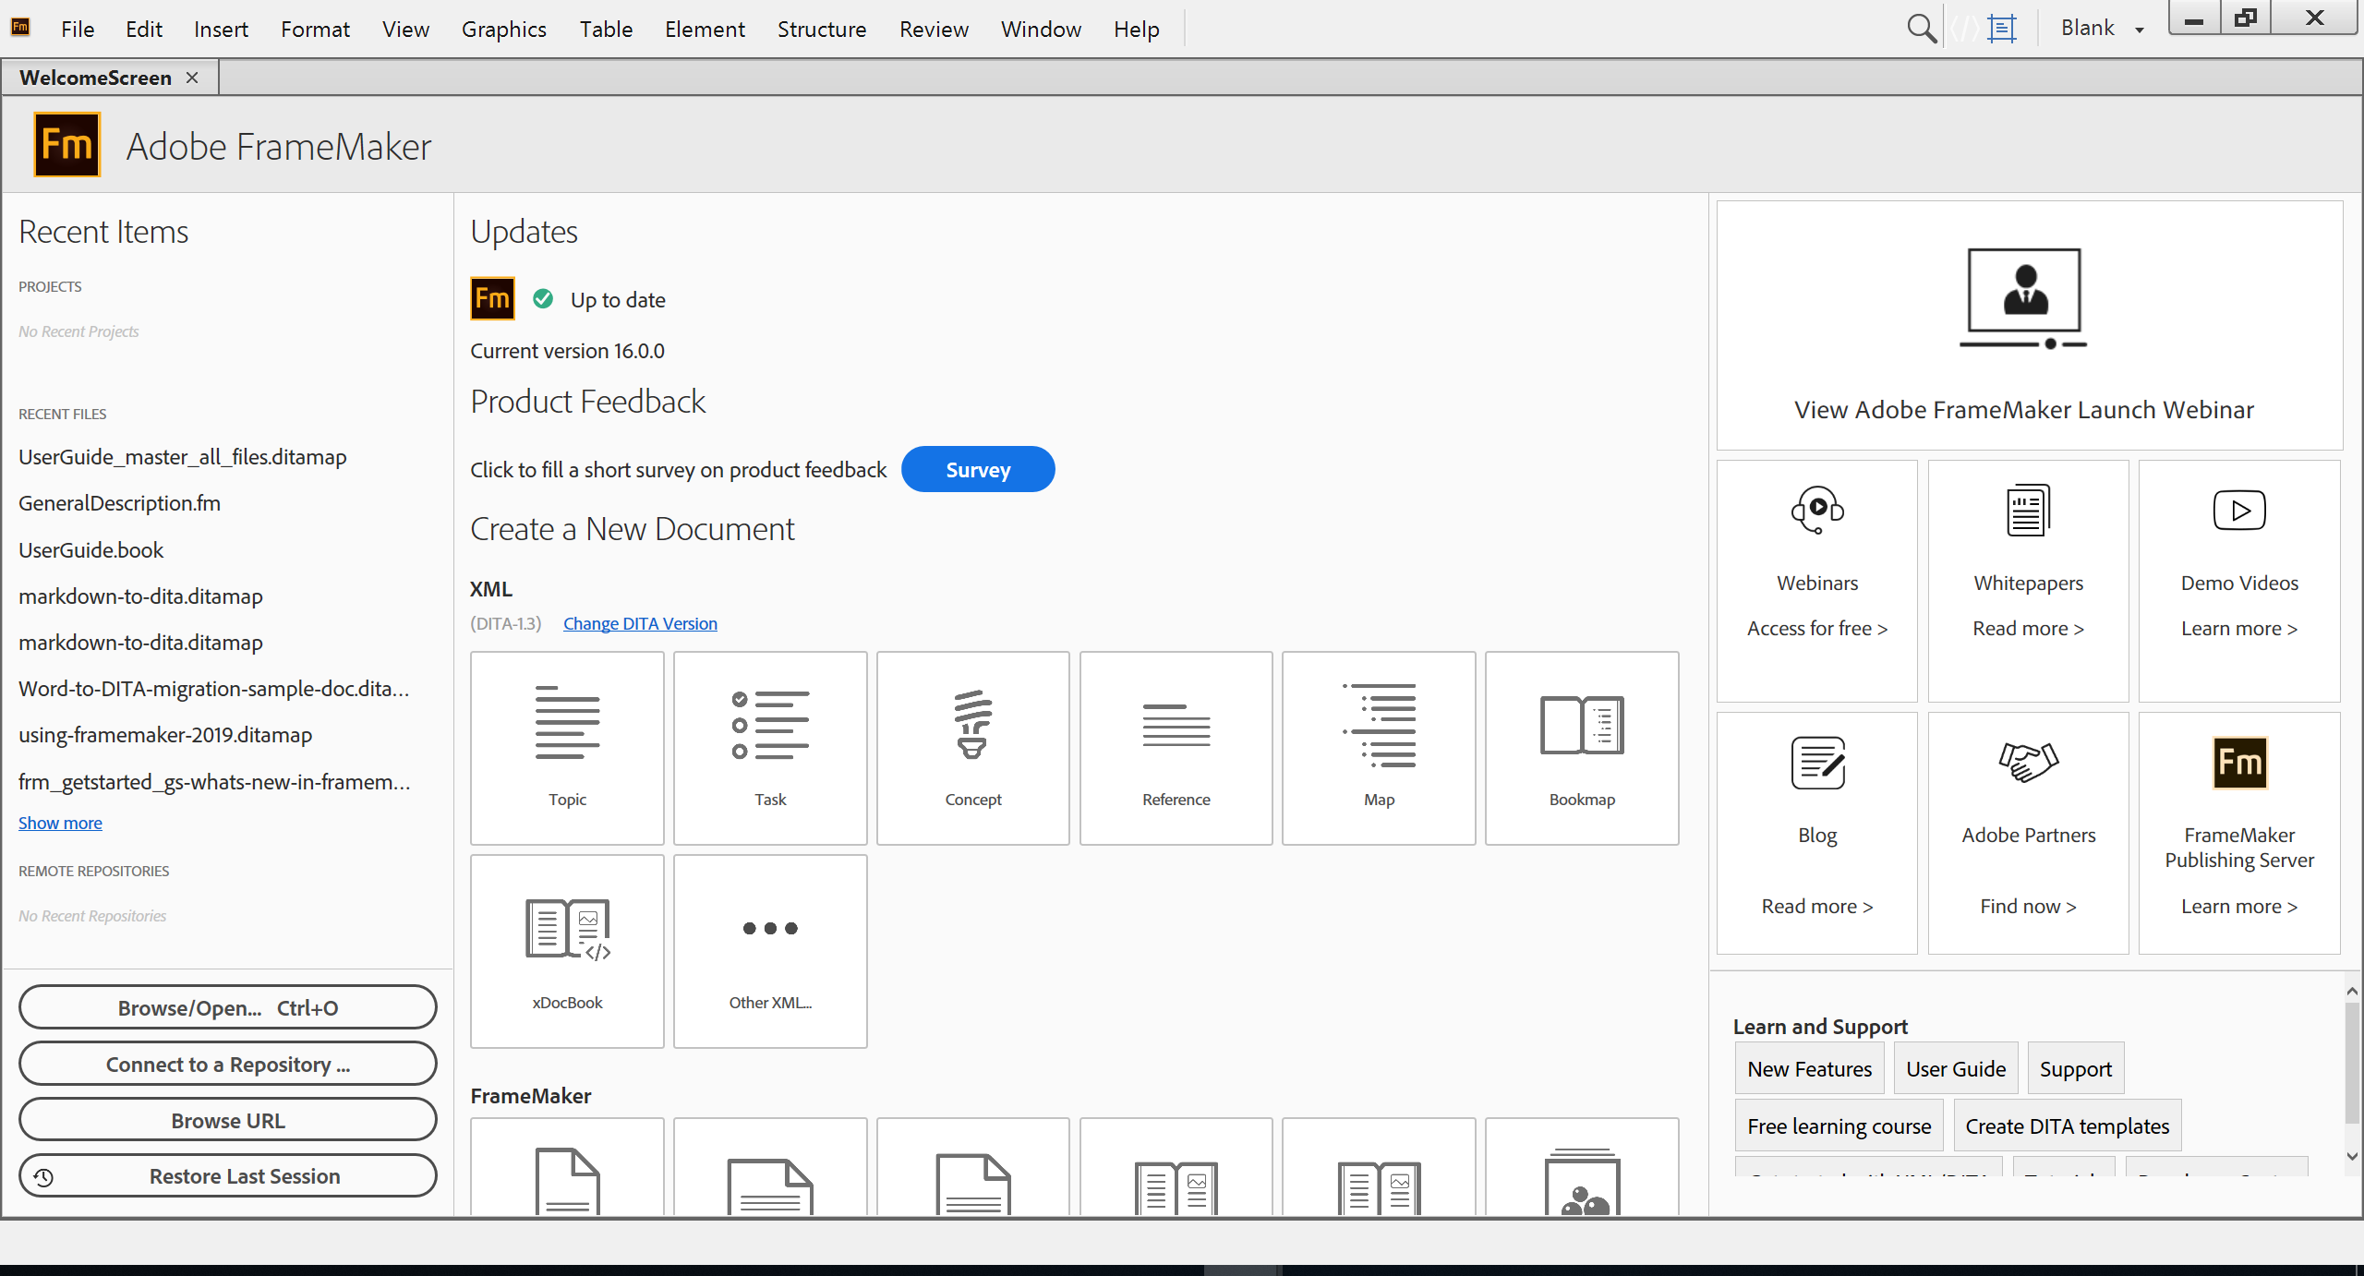Open the Blank template dropdown
2364x1276 pixels.
(2103, 28)
